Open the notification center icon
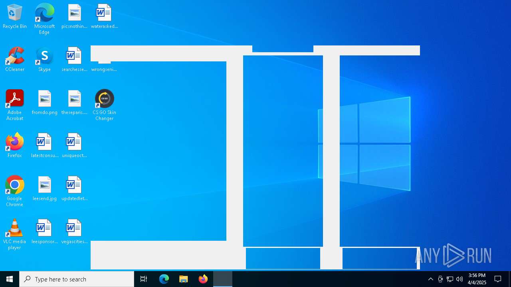Viewport: 511px width, 287px height. [498, 279]
